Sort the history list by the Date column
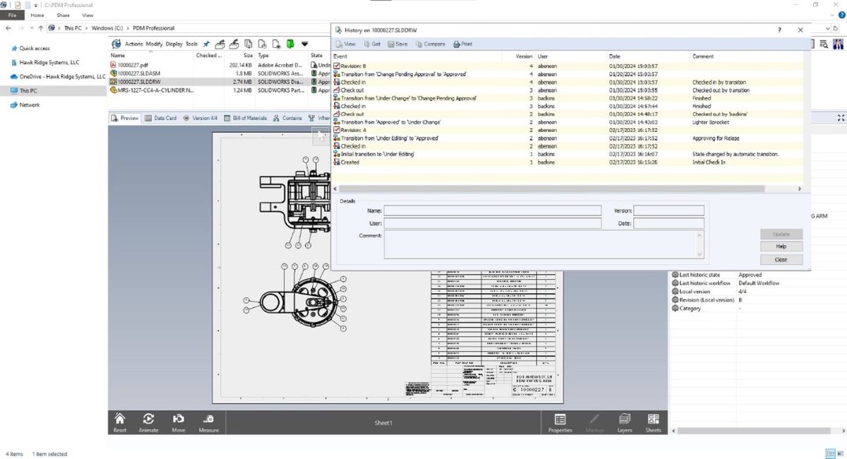This screenshot has height=459, width=847. [648, 56]
